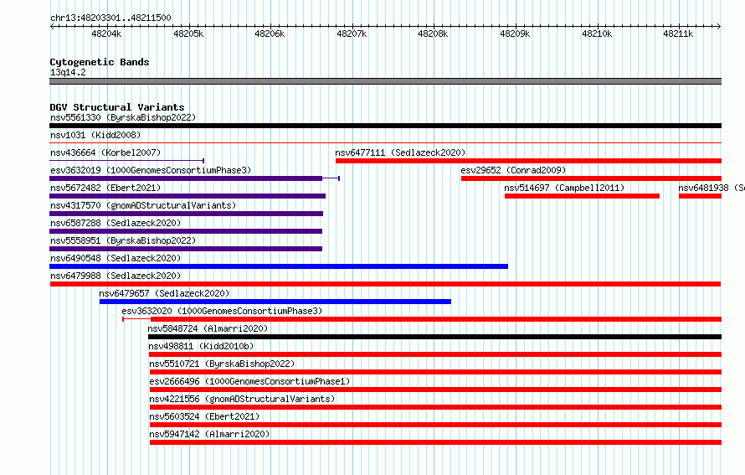Select the red nsv6477111 variant bar
This screenshot has width=745, height=475.
click(528, 161)
